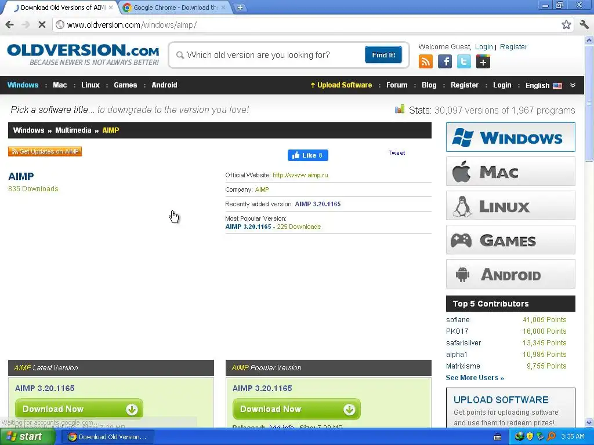This screenshot has height=445, width=594.
Task: Select the Games nav menu item
Action: click(x=125, y=85)
